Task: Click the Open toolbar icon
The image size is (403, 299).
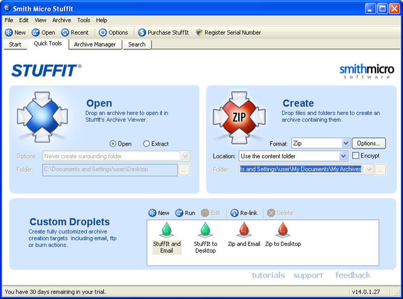Action: [36, 33]
